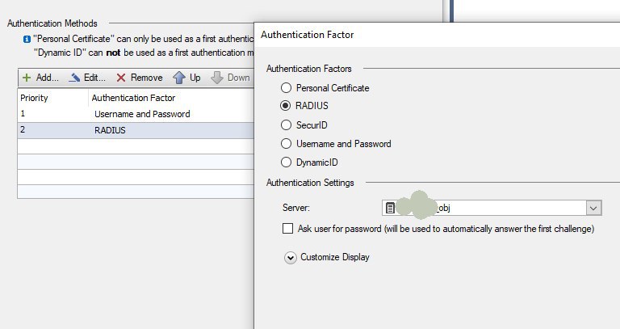Screen dimensions: 620x329
Task: Select the DynamicID radio button
Action: (286, 162)
